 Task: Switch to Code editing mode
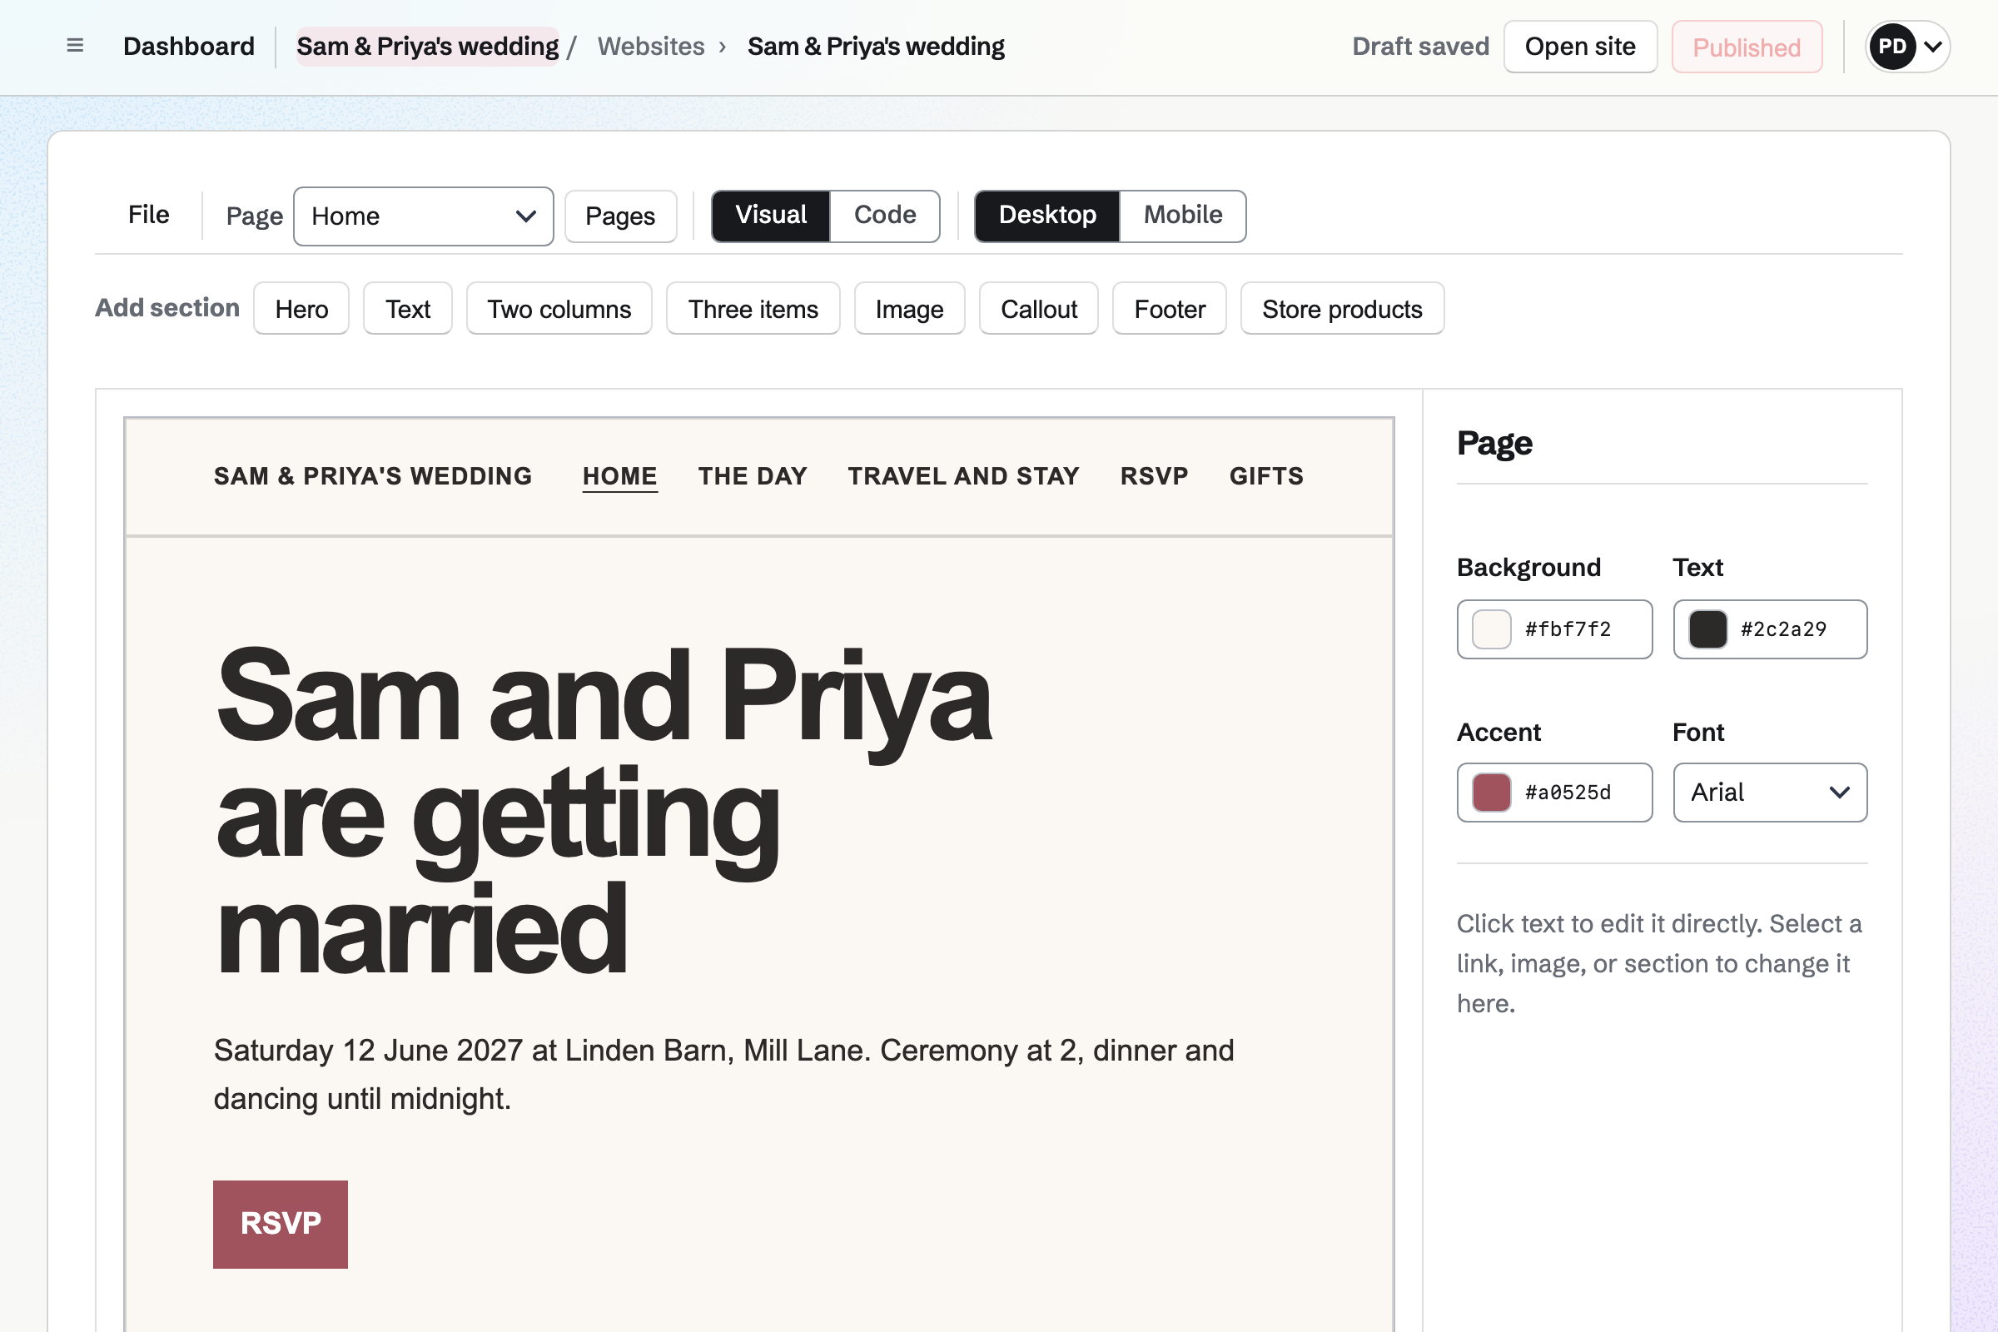coord(884,216)
